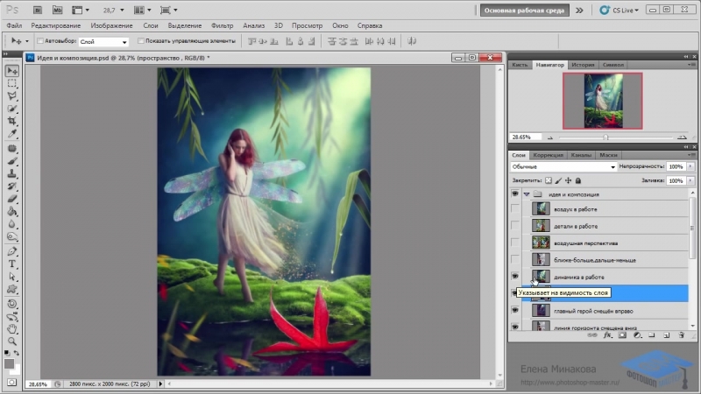Open the Изображение menu
This screenshot has width=701, height=394.
point(111,25)
